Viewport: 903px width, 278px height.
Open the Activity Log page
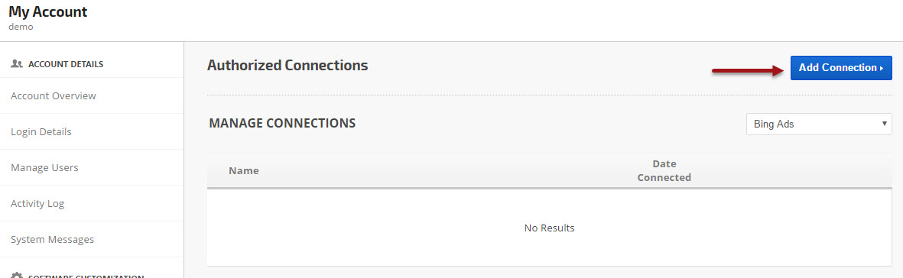point(37,203)
